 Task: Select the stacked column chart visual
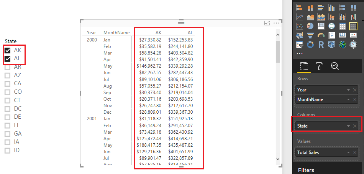pyautogui.click(x=310, y=8)
